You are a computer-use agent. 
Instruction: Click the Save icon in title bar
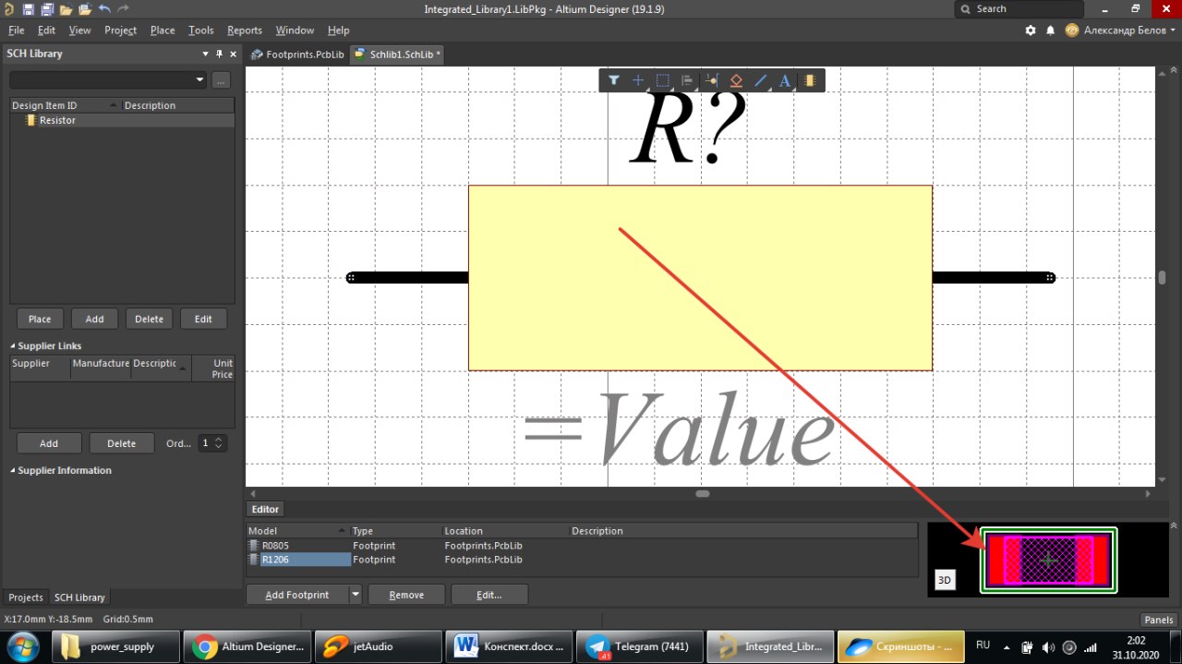tap(29, 8)
